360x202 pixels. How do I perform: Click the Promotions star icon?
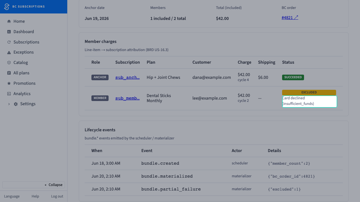[x=9, y=83]
